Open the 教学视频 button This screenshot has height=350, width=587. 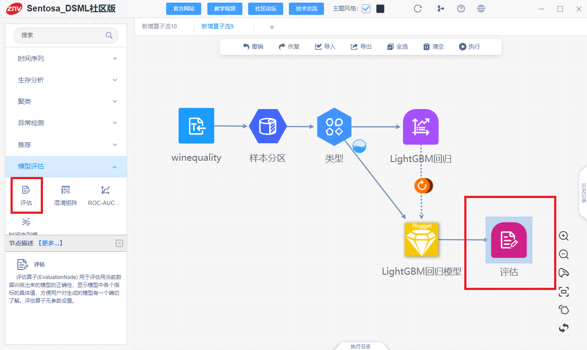224,9
